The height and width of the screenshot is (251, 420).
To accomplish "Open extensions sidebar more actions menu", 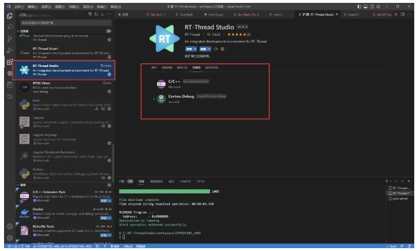I will [x=109, y=14].
